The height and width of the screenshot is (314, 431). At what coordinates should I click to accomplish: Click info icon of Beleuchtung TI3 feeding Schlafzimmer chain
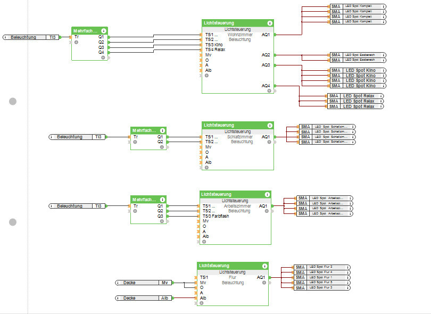tap(52, 137)
